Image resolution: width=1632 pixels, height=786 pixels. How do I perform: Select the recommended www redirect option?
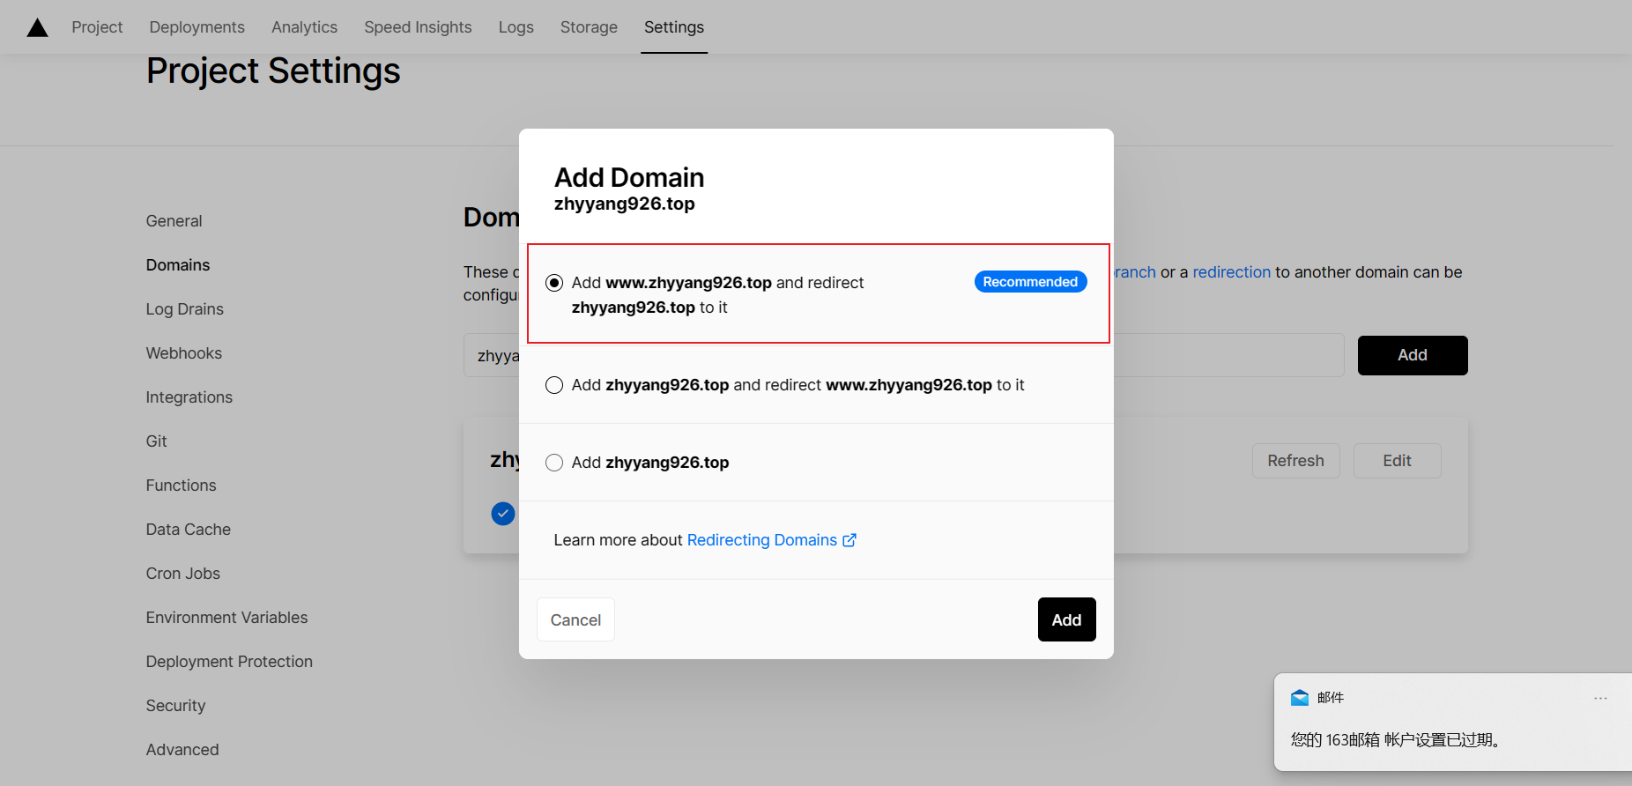point(554,283)
